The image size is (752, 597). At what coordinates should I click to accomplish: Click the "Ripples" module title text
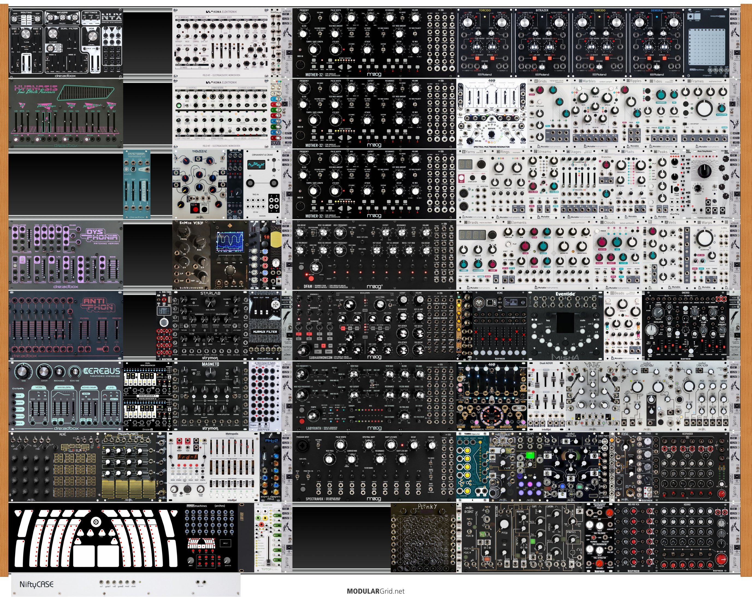tap(635, 81)
